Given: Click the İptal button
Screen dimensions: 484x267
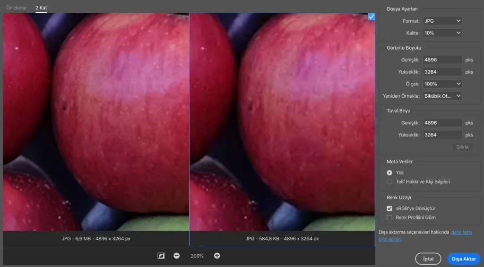Looking at the screenshot, I should [428, 259].
